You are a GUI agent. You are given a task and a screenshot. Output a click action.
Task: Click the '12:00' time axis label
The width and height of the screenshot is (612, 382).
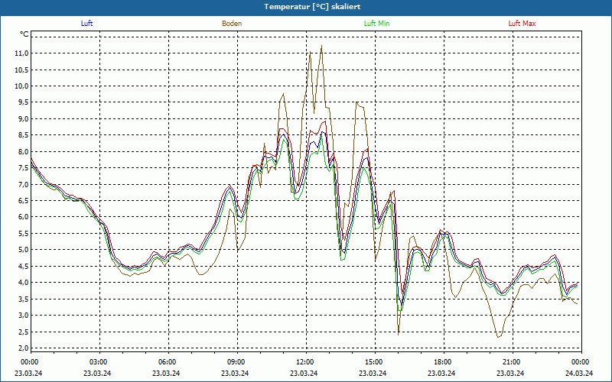pos(306,362)
